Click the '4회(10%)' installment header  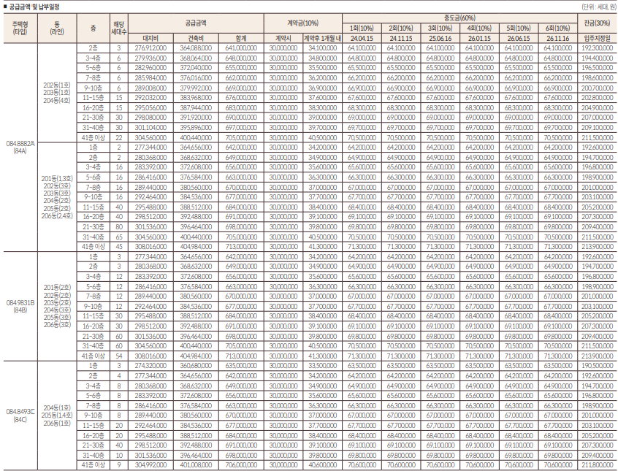pyautogui.click(x=479, y=28)
